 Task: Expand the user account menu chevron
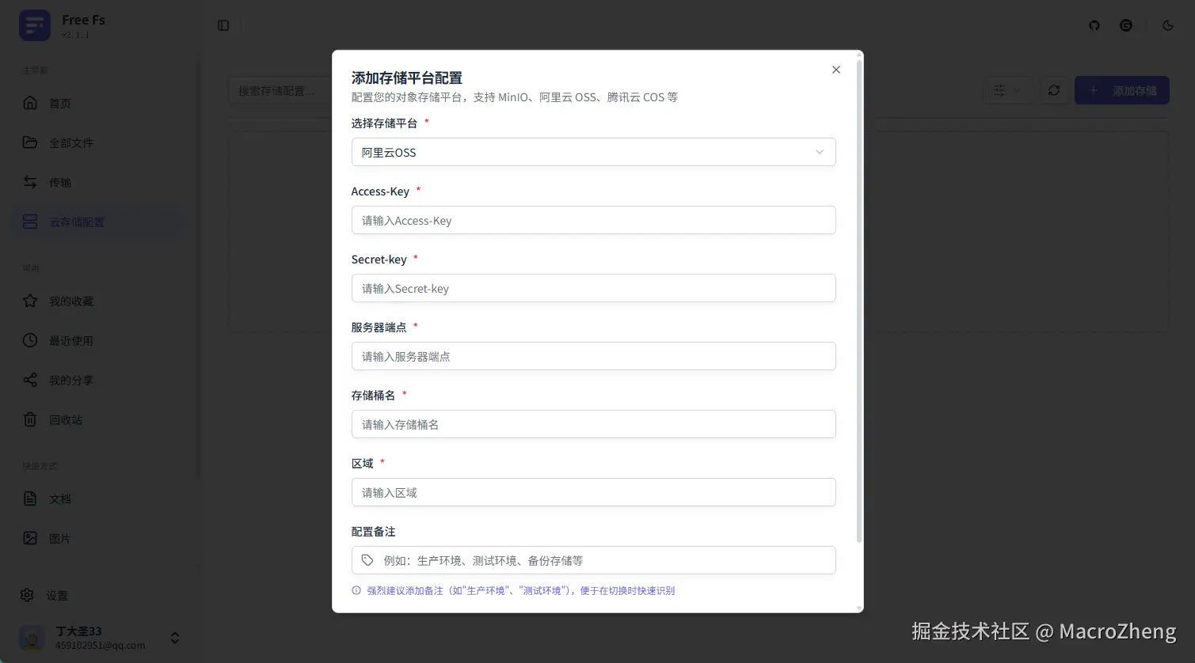(x=175, y=638)
